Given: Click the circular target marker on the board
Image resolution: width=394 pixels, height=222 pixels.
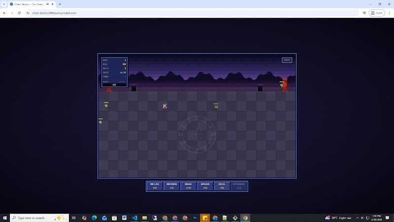Looking at the screenshot, I should pyautogui.click(x=197, y=134).
